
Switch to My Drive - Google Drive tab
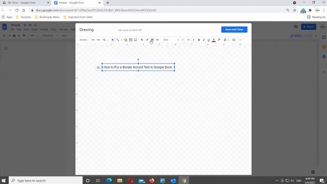click(25, 3)
